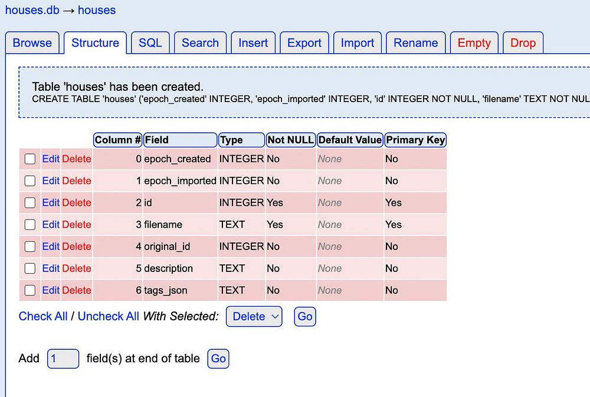Click Go next to With Selected dropdown
This screenshot has height=397, width=590.
pos(305,316)
